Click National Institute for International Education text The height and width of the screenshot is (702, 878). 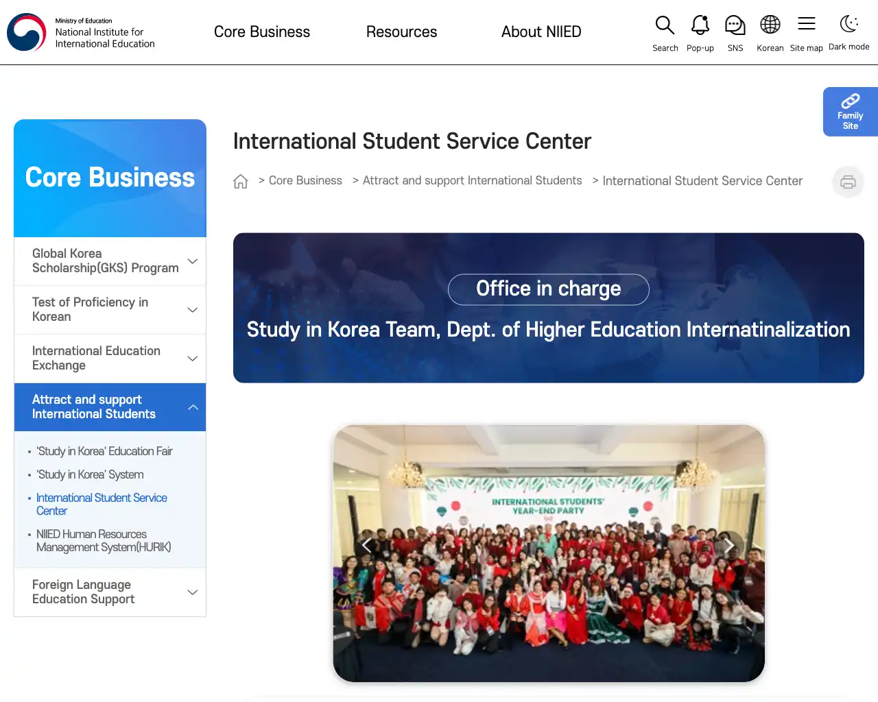[x=105, y=38]
